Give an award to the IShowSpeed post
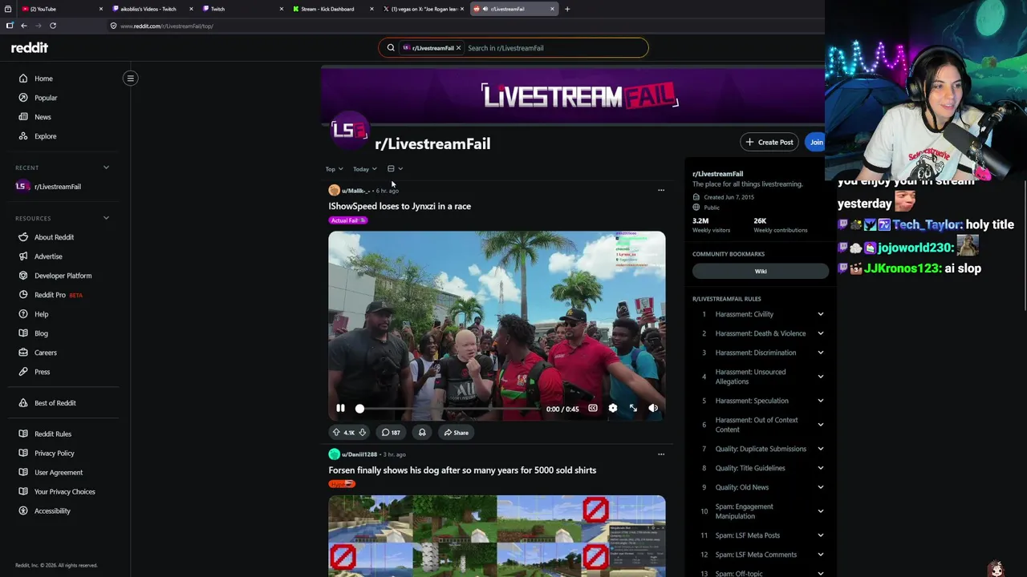The image size is (1027, 577). click(422, 433)
